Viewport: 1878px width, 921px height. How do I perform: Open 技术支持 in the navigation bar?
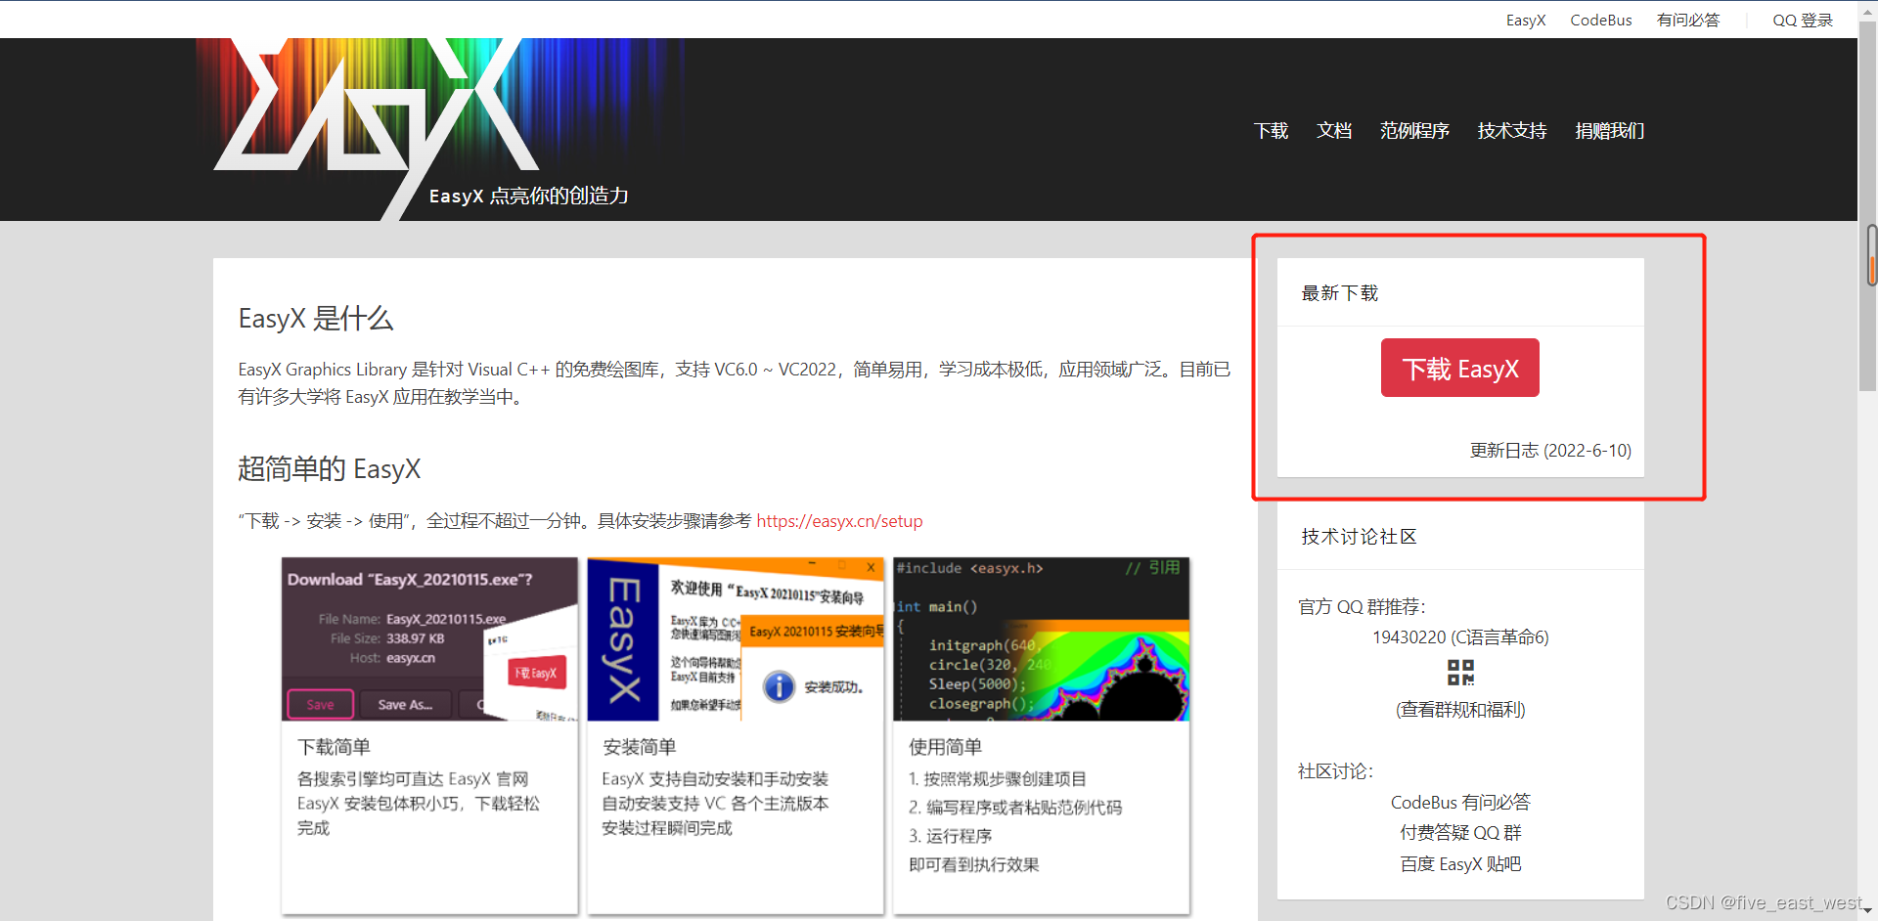click(1512, 131)
